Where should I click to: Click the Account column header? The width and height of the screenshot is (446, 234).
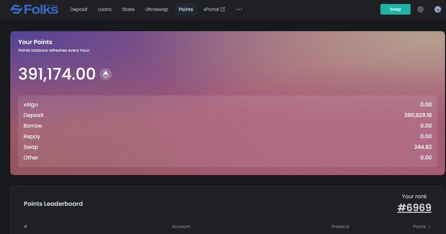[181, 227]
